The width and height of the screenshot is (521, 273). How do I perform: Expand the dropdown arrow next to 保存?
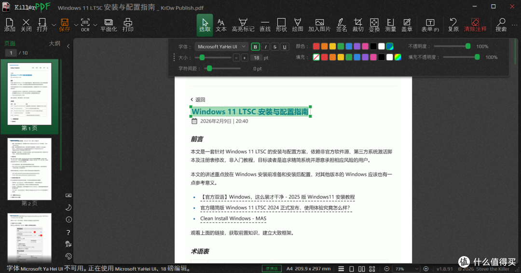click(76, 25)
